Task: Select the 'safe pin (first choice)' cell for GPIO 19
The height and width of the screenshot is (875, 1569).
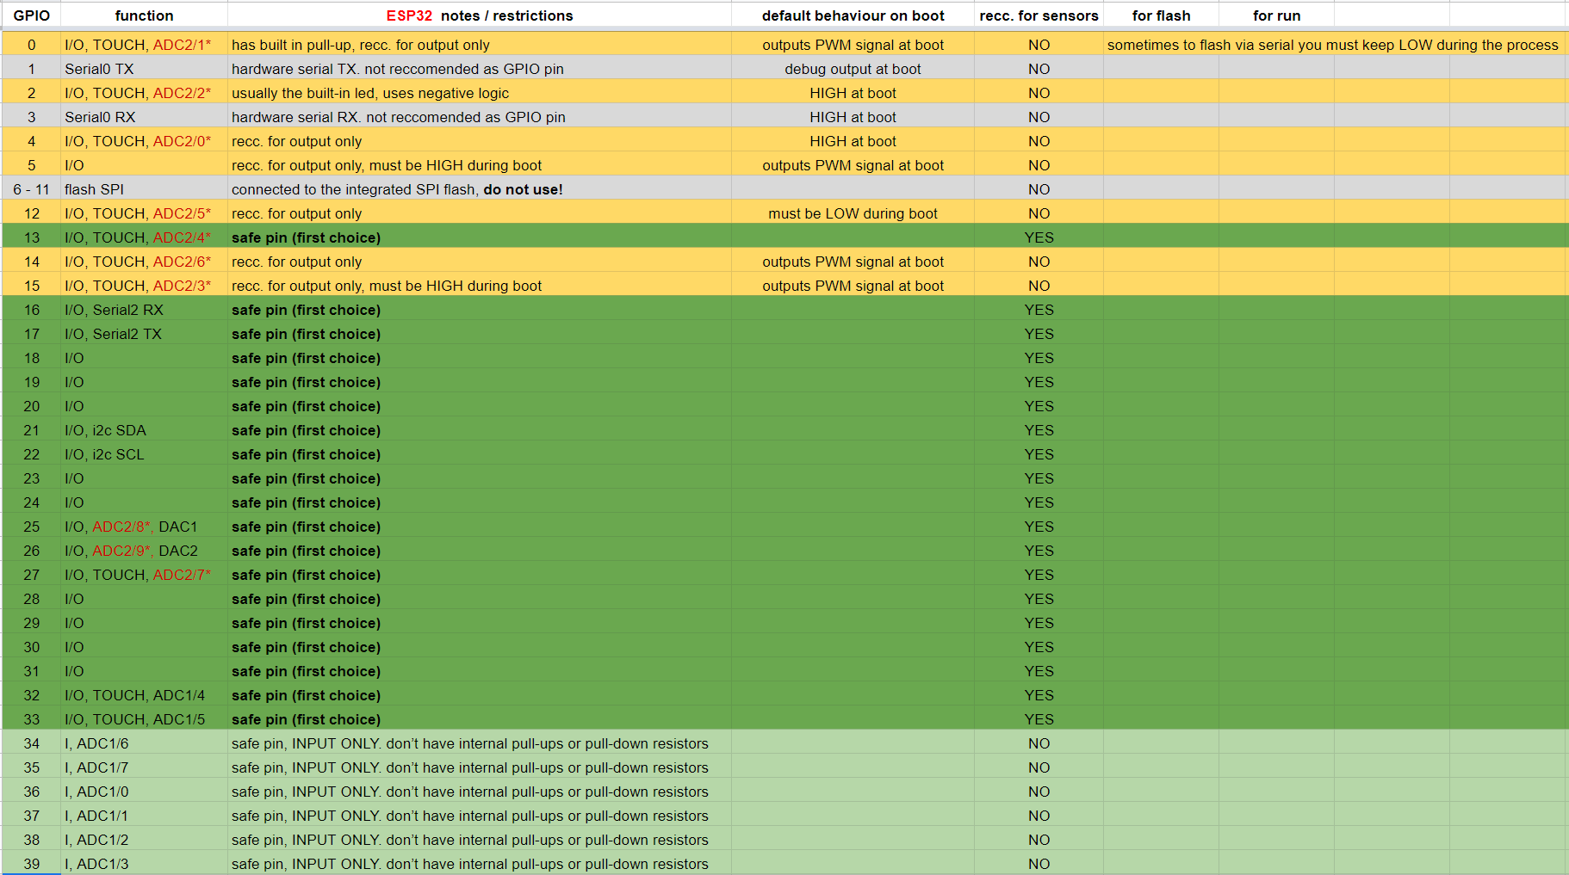Action: coord(480,382)
